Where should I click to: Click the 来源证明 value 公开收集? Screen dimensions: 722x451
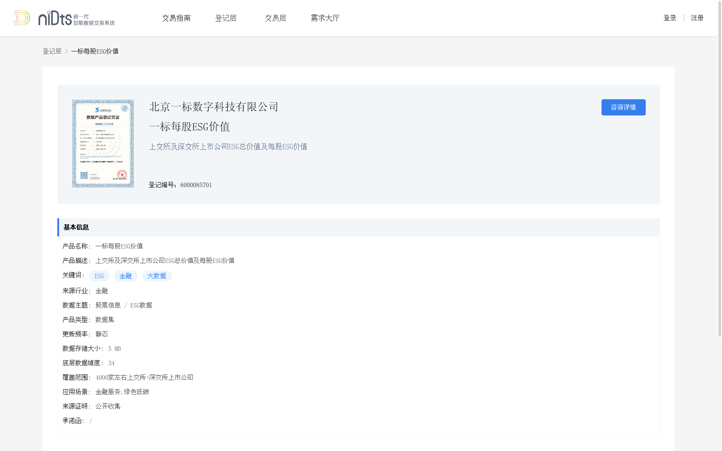(108, 406)
